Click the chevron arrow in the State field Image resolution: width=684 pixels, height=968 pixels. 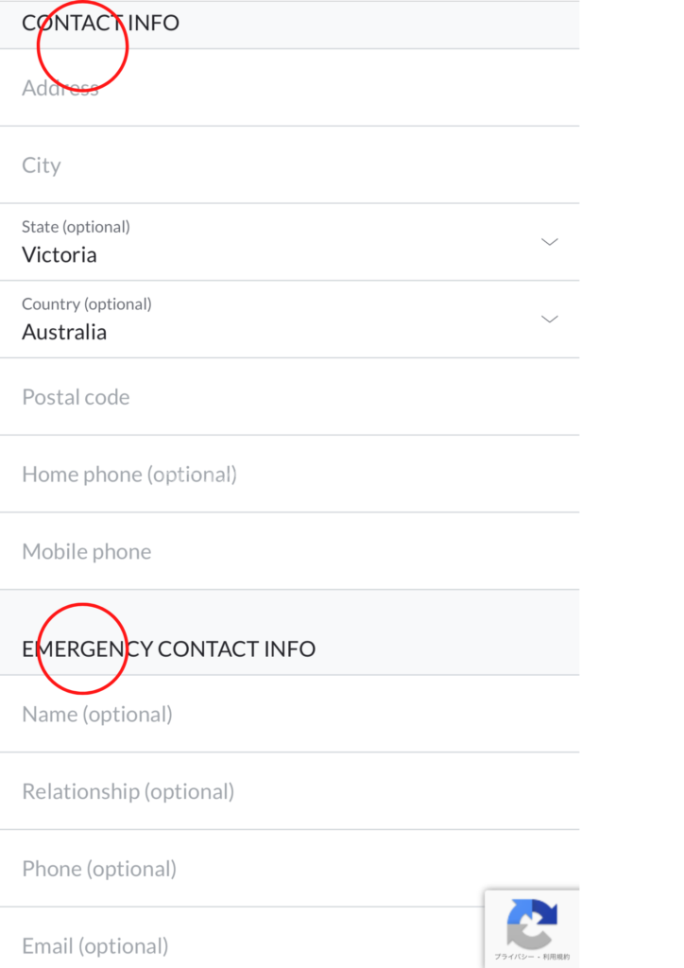(x=550, y=242)
